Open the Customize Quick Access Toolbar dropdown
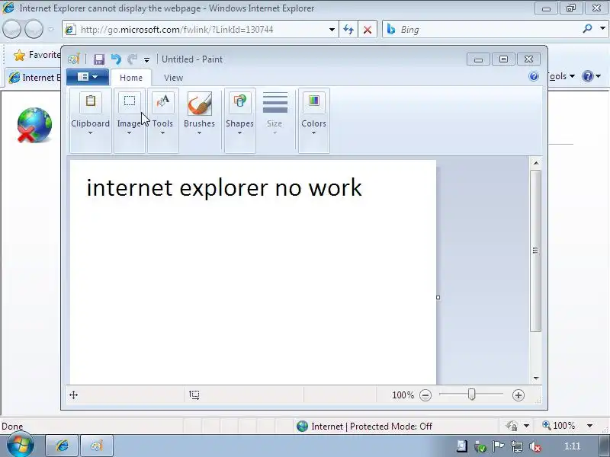Screen dimensions: 610x457 146,60
